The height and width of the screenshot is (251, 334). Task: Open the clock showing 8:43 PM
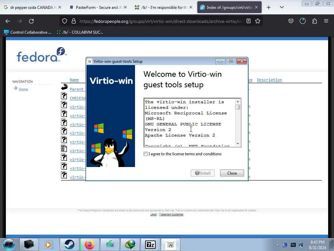point(317,245)
